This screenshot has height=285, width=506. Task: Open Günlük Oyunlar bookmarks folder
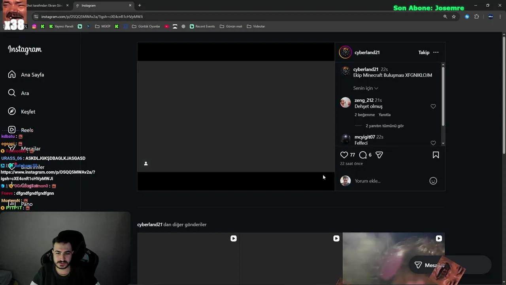[x=146, y=27]
